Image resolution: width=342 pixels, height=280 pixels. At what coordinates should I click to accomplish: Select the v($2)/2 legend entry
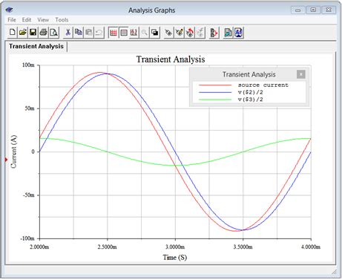250,92
